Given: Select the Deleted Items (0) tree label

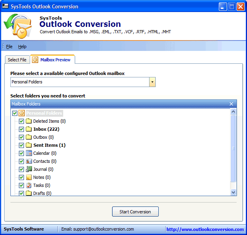Looking at the screenshot, I should 49,121.
